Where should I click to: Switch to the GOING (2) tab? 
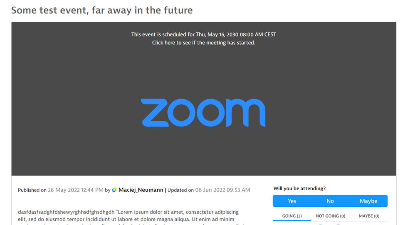coord(292,216)
